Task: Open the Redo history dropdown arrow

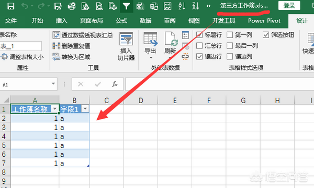Action: pyautogui.click(x=49, y=6)
